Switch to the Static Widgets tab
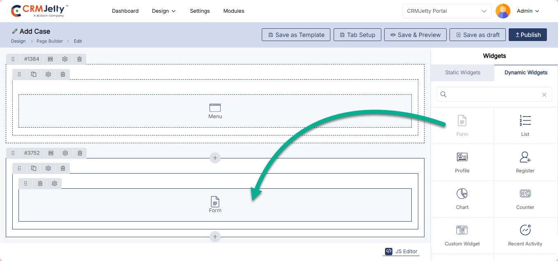The width and height of the screenshot is (558, 261). 463,73
